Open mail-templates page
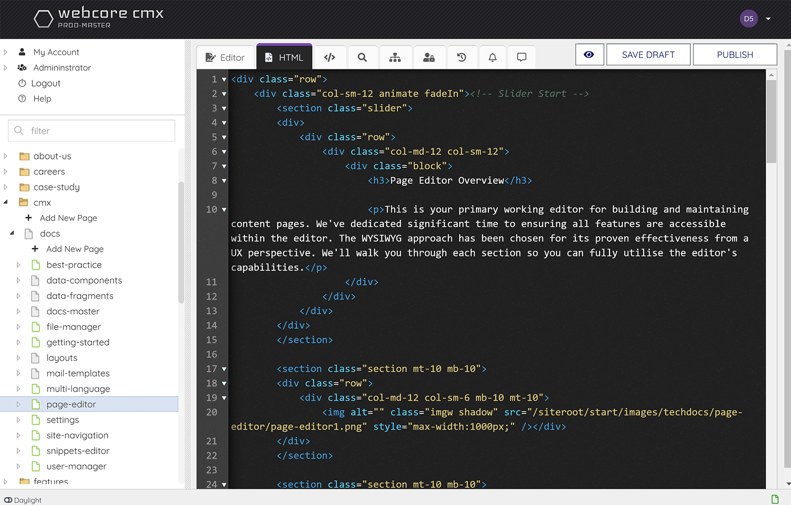 click(x=78, y=373)
